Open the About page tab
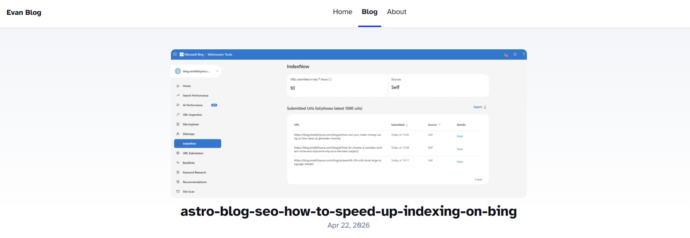The image size is (690, 238). coord(396,12)
